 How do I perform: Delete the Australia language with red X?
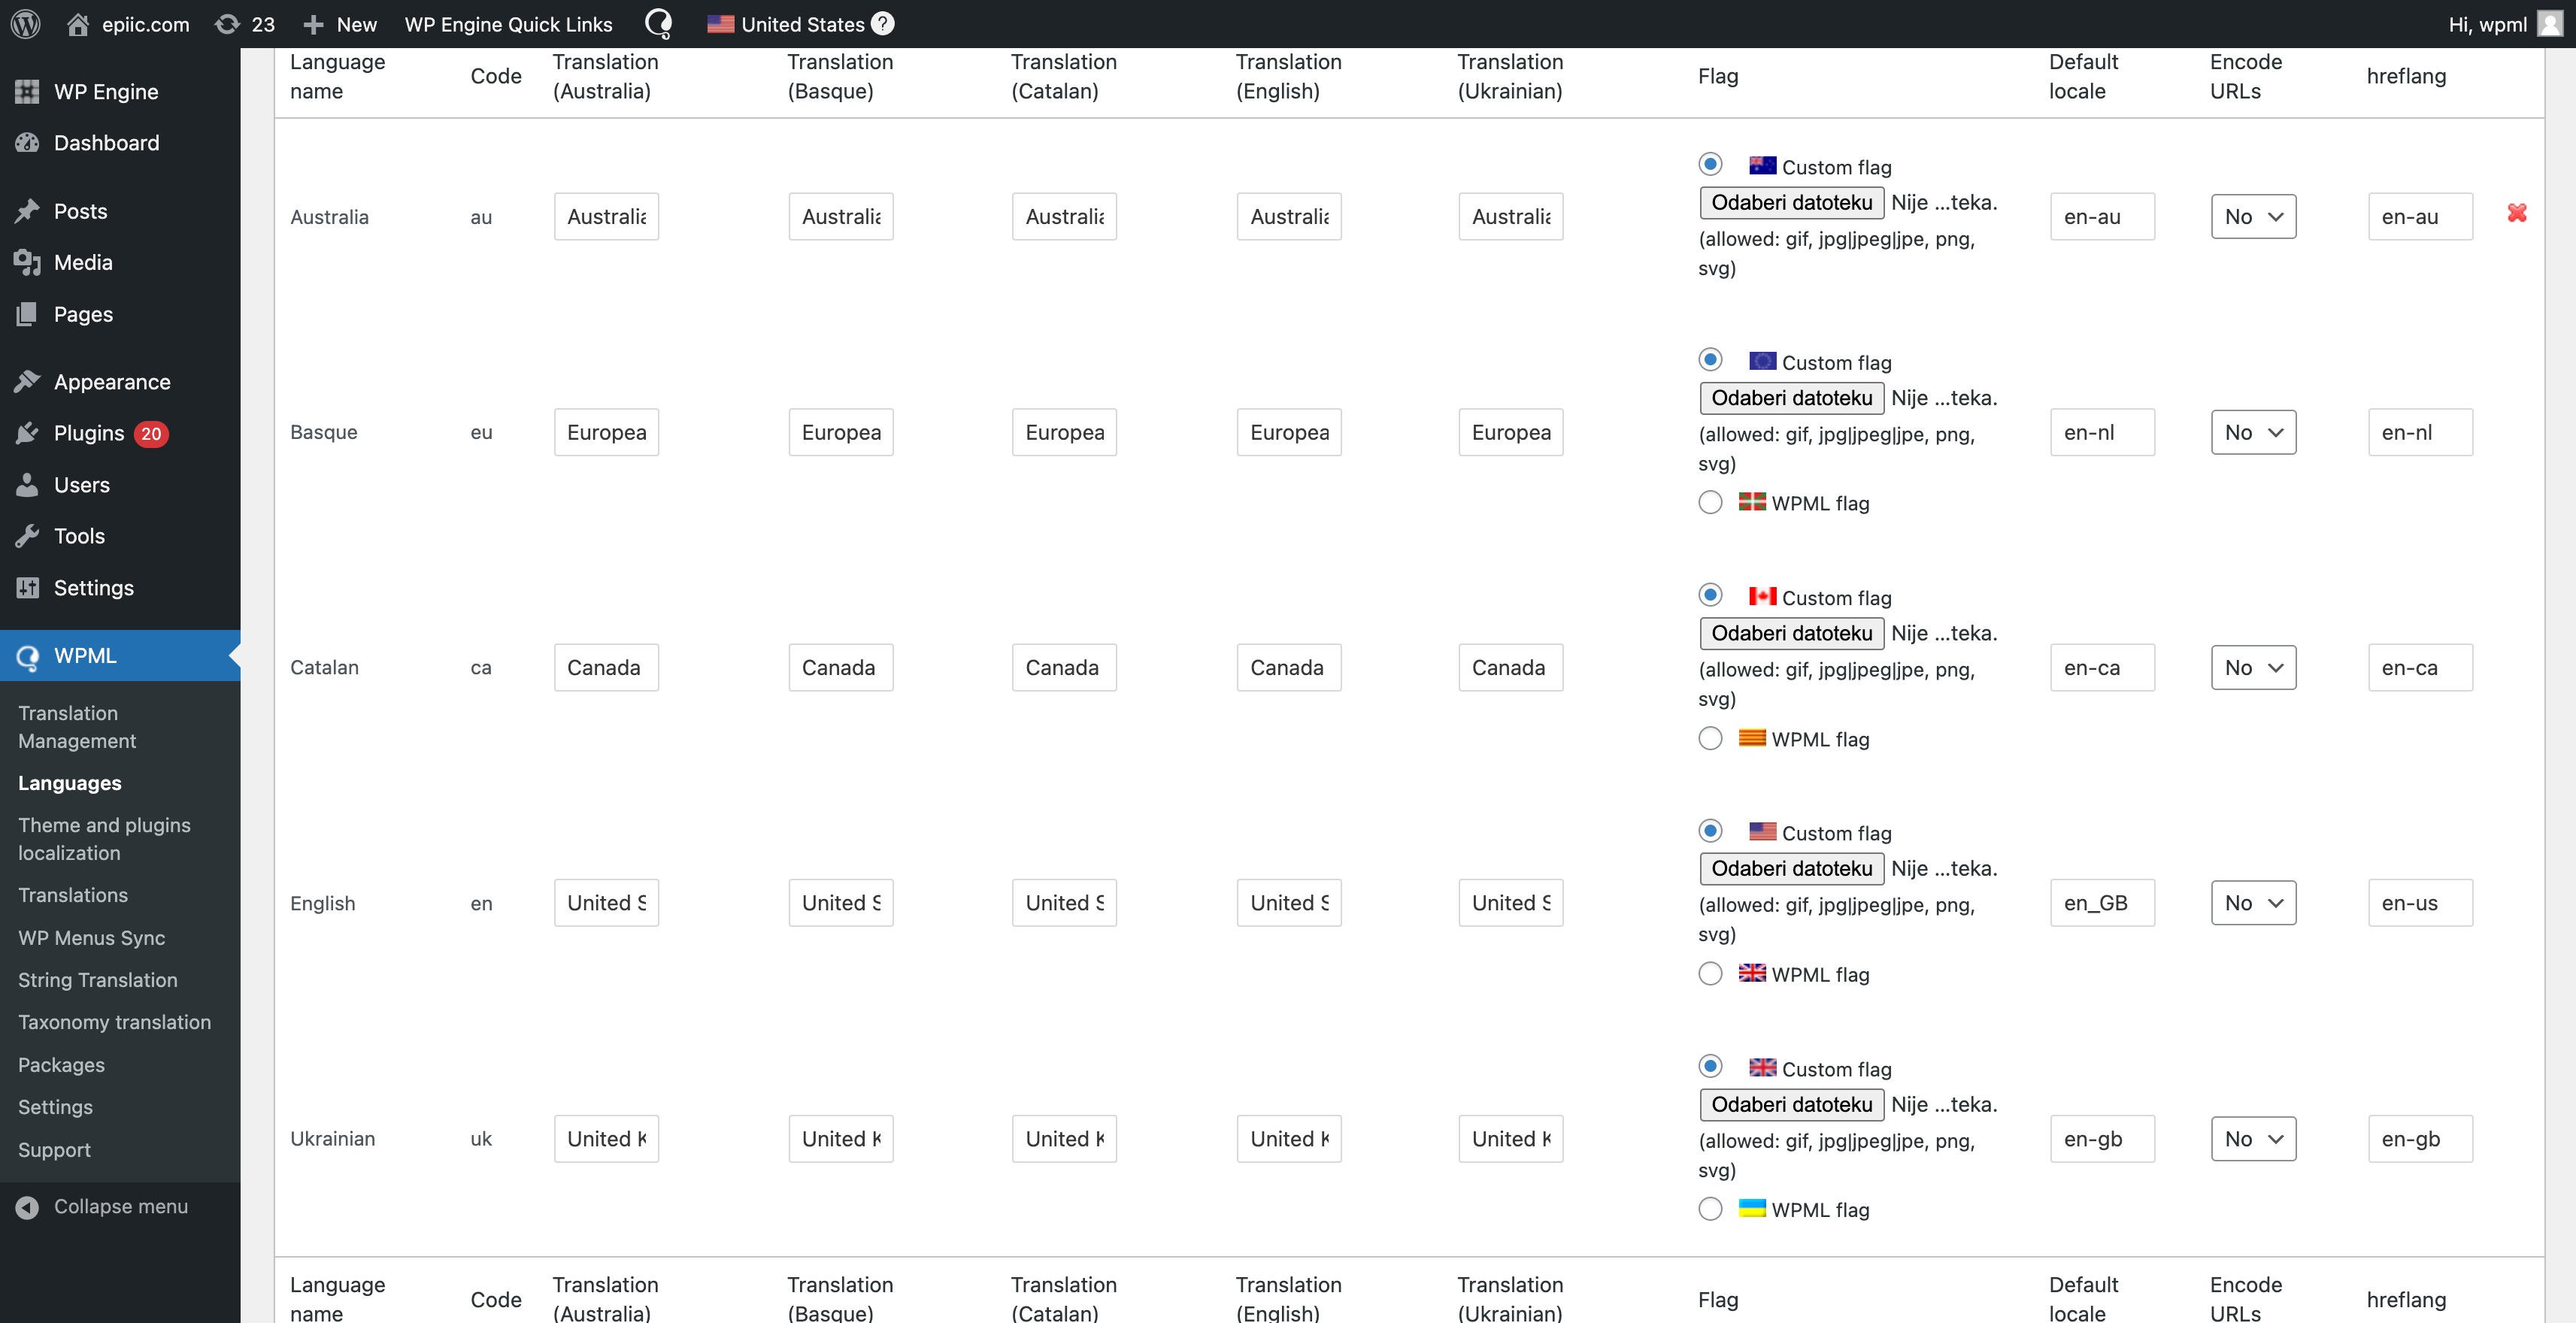[x=2517, y=213]
